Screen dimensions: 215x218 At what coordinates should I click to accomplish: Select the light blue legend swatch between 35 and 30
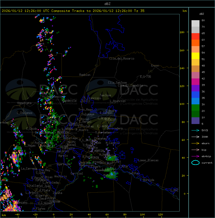(x=195, y=101)
